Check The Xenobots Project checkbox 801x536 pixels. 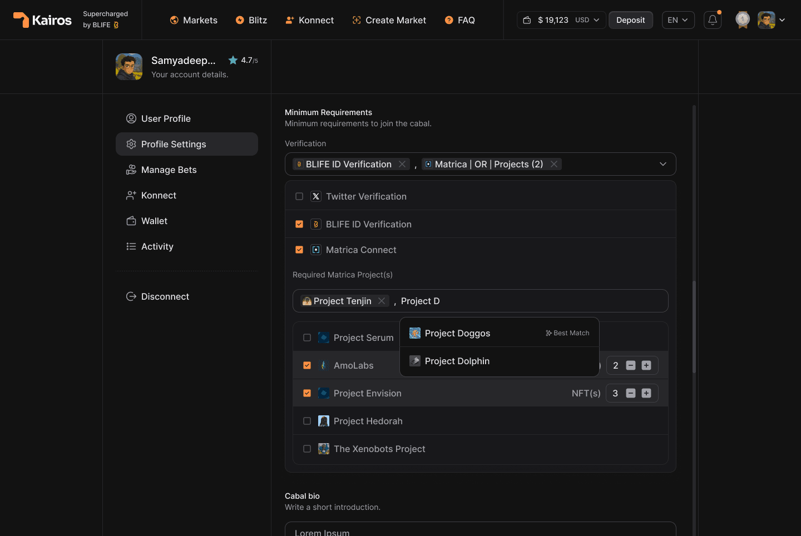click(x=307, y=449)
